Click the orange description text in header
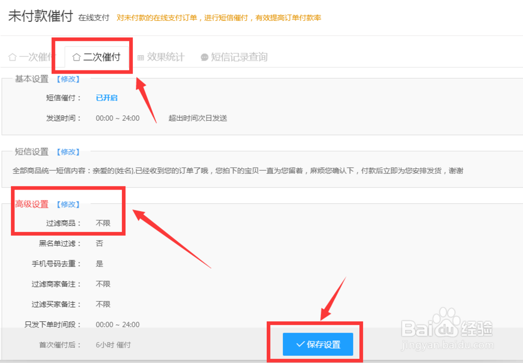The image size is (523, 363). (x=219, y=18)
